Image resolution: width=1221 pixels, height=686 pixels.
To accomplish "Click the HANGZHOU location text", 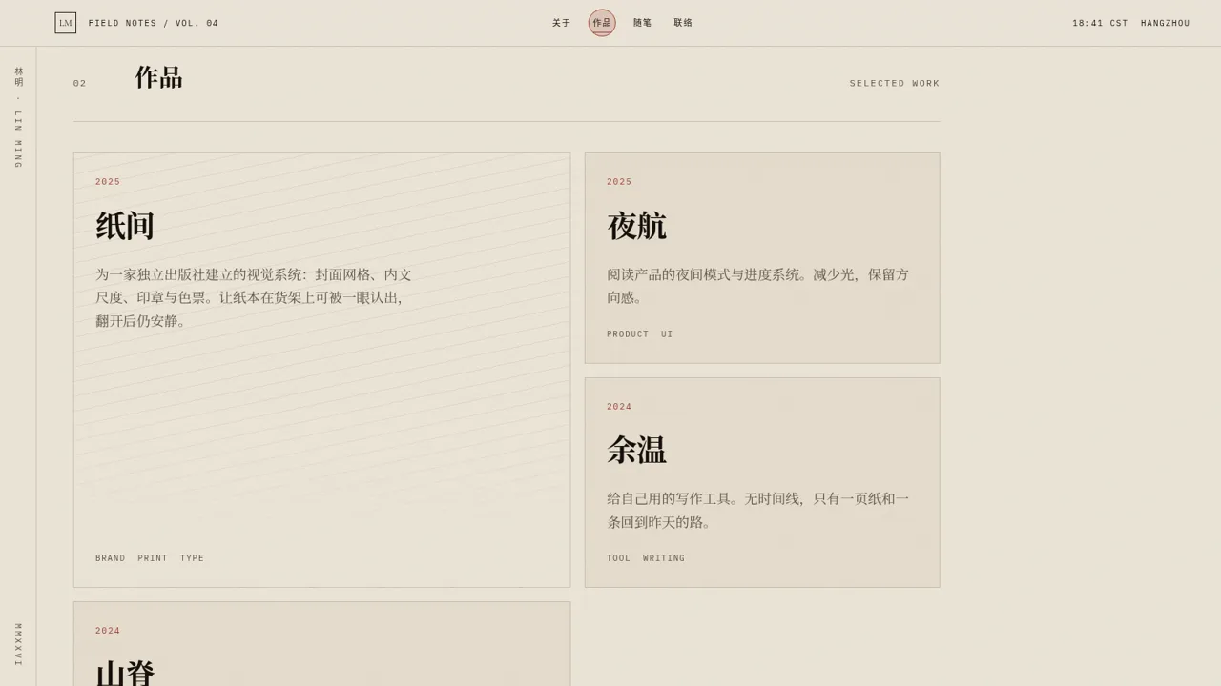I will point(1166,24).
